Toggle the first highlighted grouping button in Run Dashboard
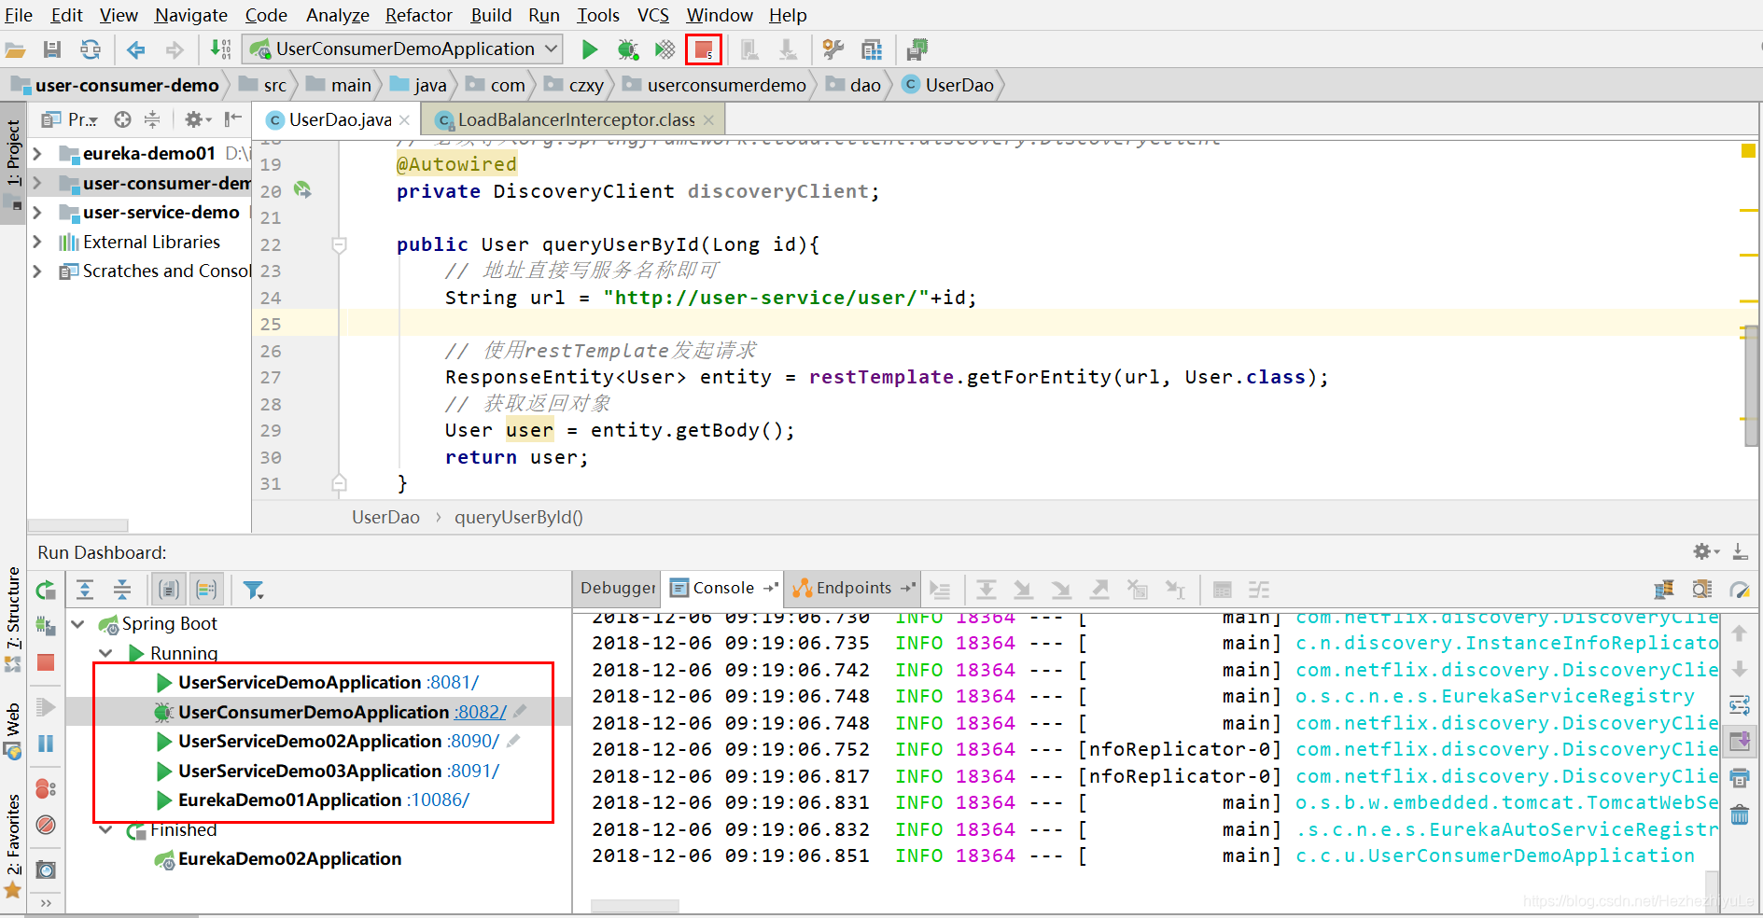This screenshot has width=1763, height=918. [169, 590]
